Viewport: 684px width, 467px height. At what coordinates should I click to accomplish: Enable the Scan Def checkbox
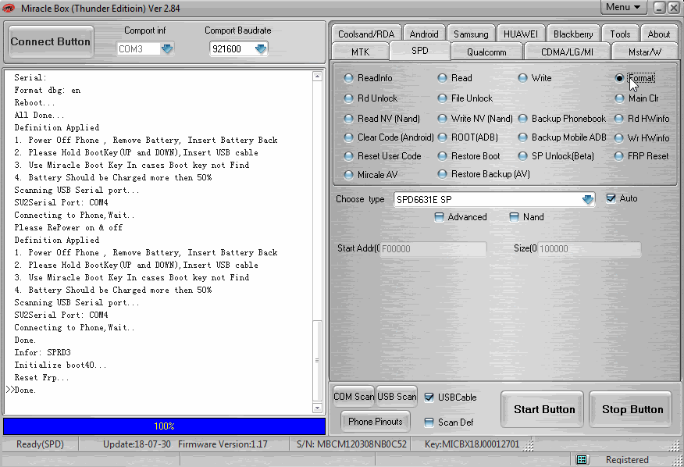tap(429, 422)
